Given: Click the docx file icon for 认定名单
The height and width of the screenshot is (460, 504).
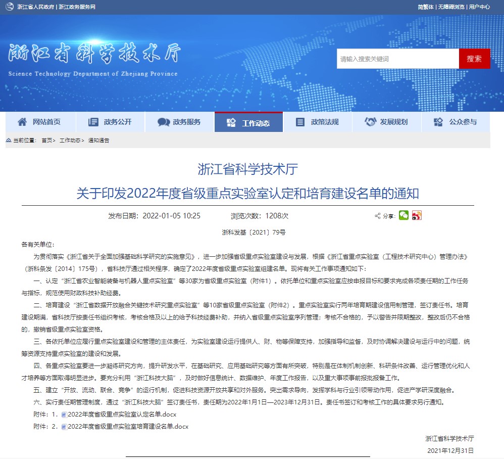Looking at the screenshot, I should [64, 415].
